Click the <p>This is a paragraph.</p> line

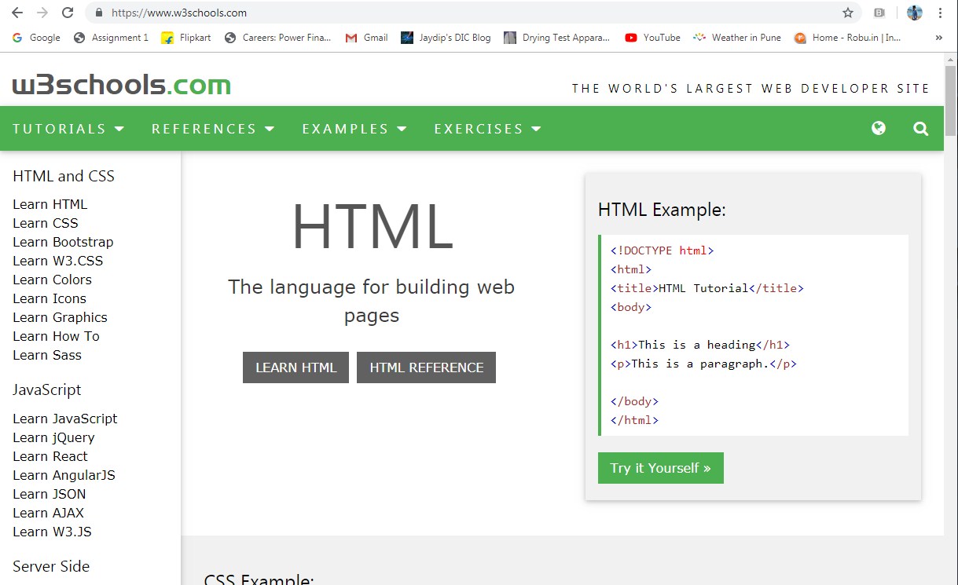click(x=703, y=364)
